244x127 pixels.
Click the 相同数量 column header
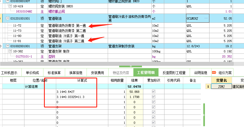117,81
